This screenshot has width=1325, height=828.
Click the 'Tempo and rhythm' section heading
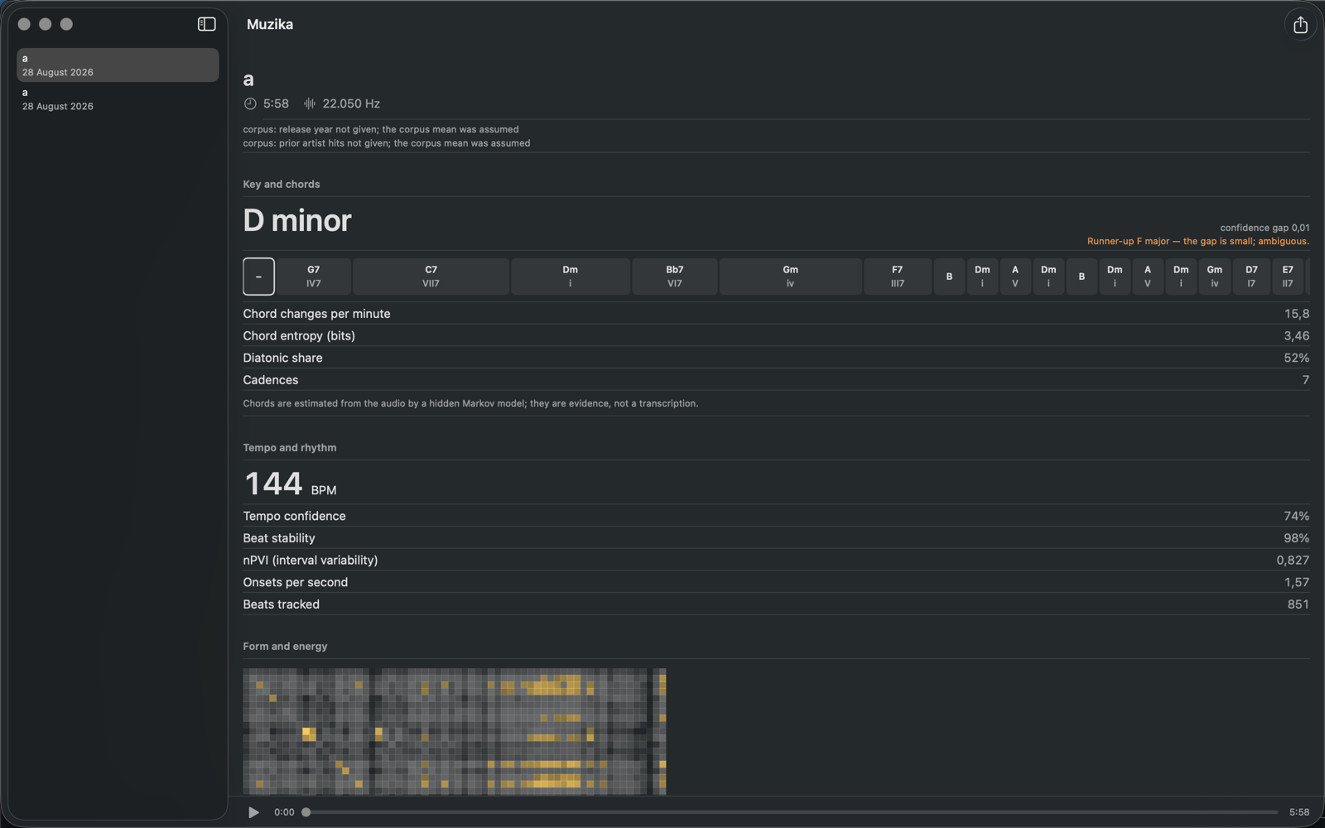point(290,448)
